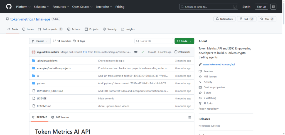Expand the Open Source menu
Screen dimensions: 285x135
click(82, 7)
